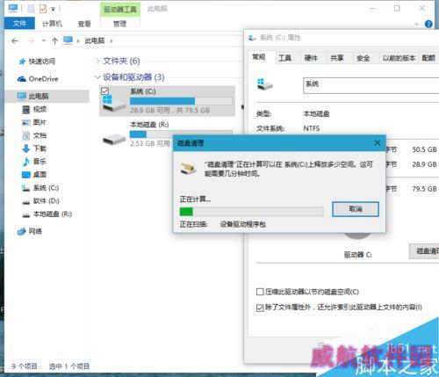The image size is (439, 377).
Task: Click the 取消 button in Disk Cleanup dialog
Action: pyautogui.click(x=356, y=209)
